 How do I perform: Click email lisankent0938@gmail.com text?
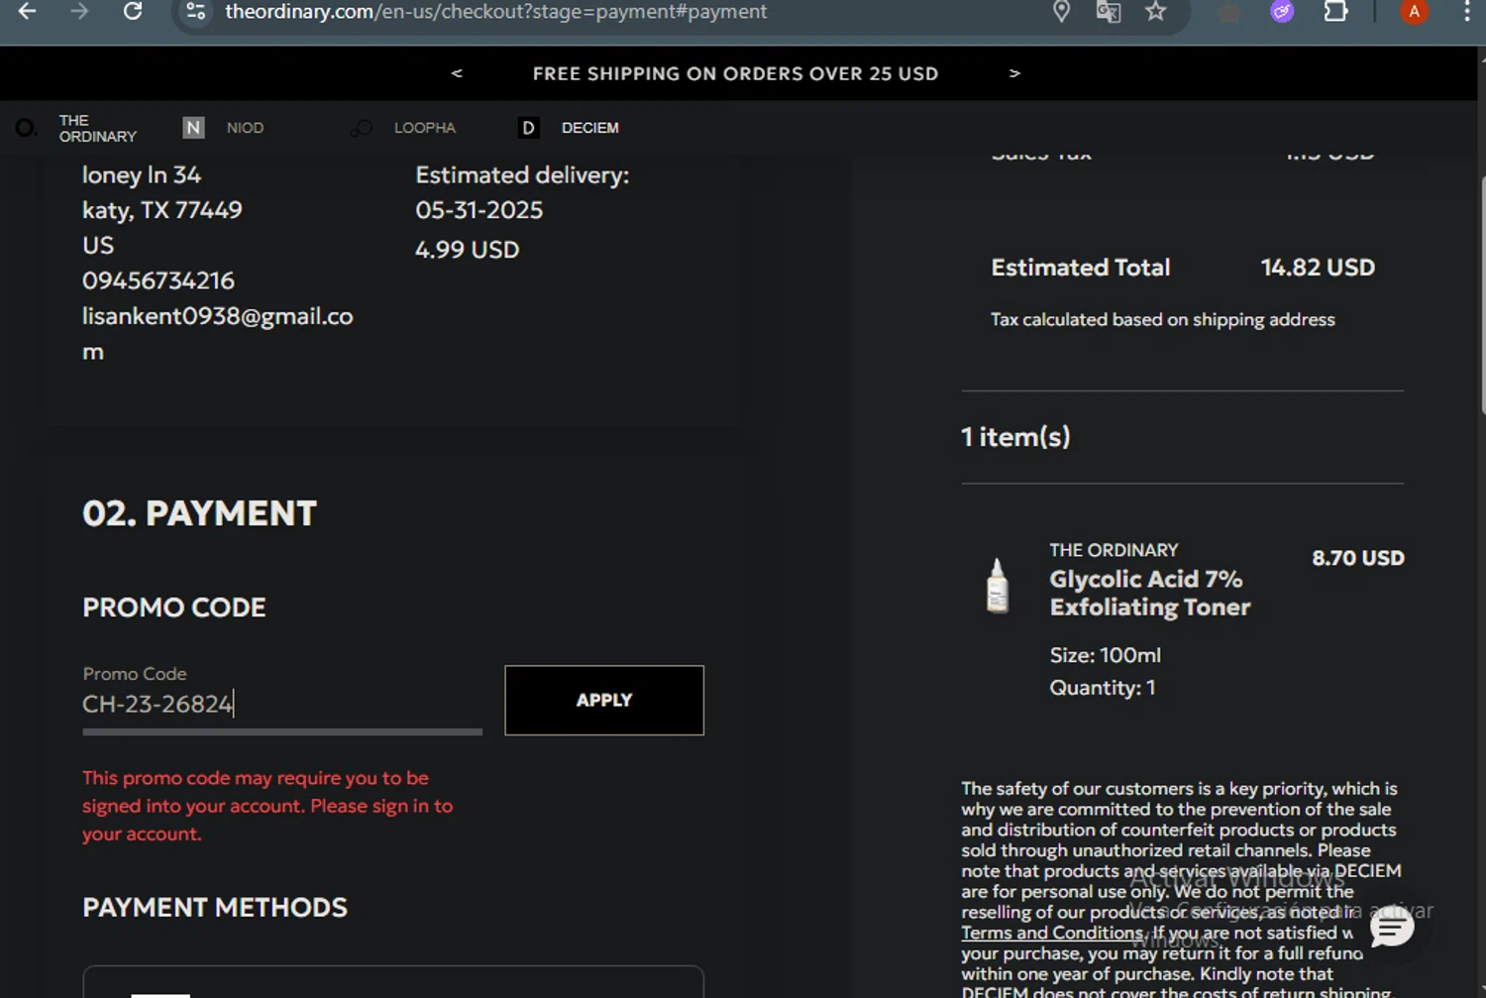click(217, 334)
